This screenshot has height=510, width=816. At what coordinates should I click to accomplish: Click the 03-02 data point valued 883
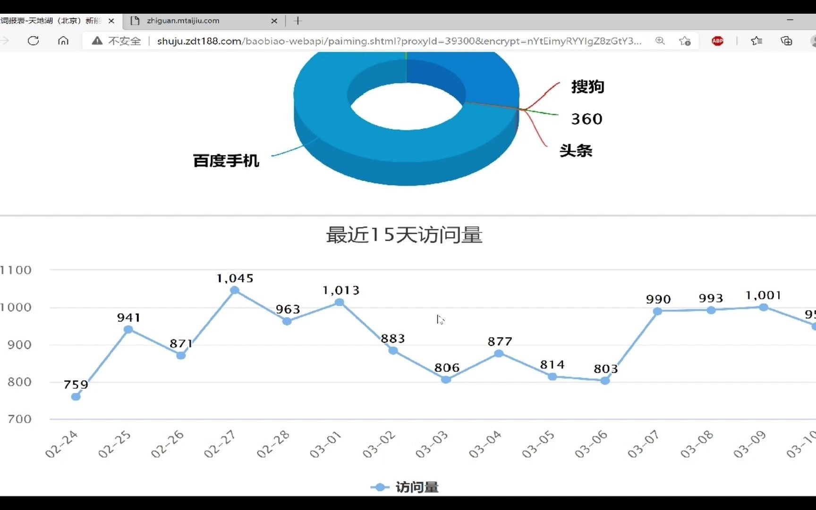click(x=393, y=350)
